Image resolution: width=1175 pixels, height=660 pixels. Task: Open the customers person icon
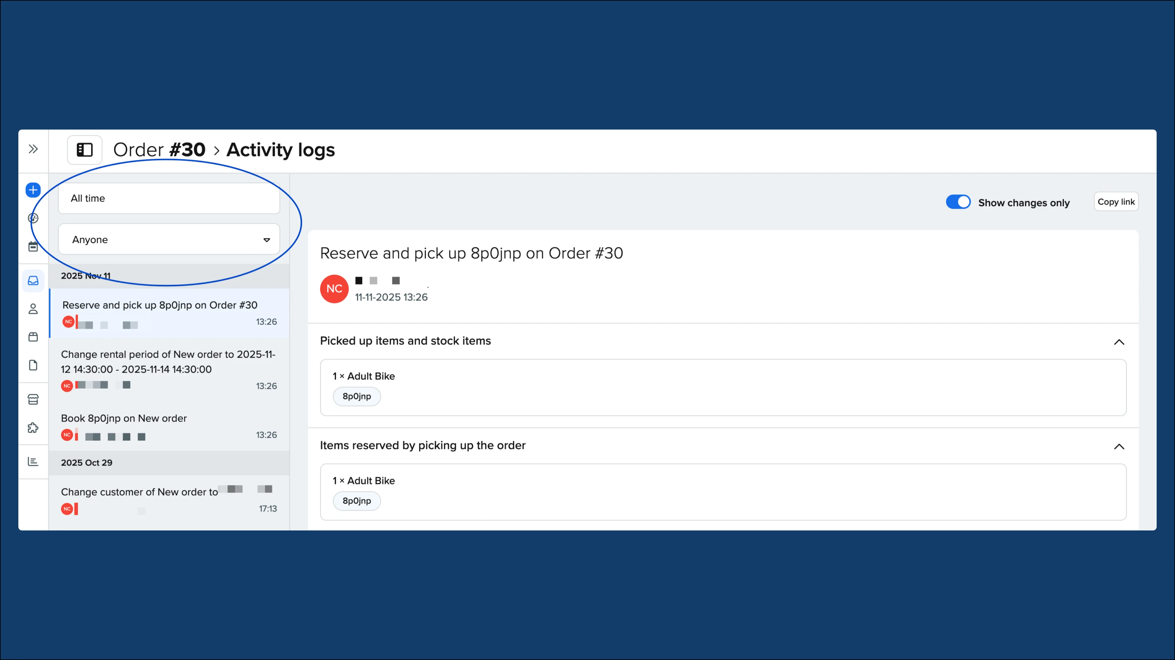pyautogui.click(x=33, y=309)
